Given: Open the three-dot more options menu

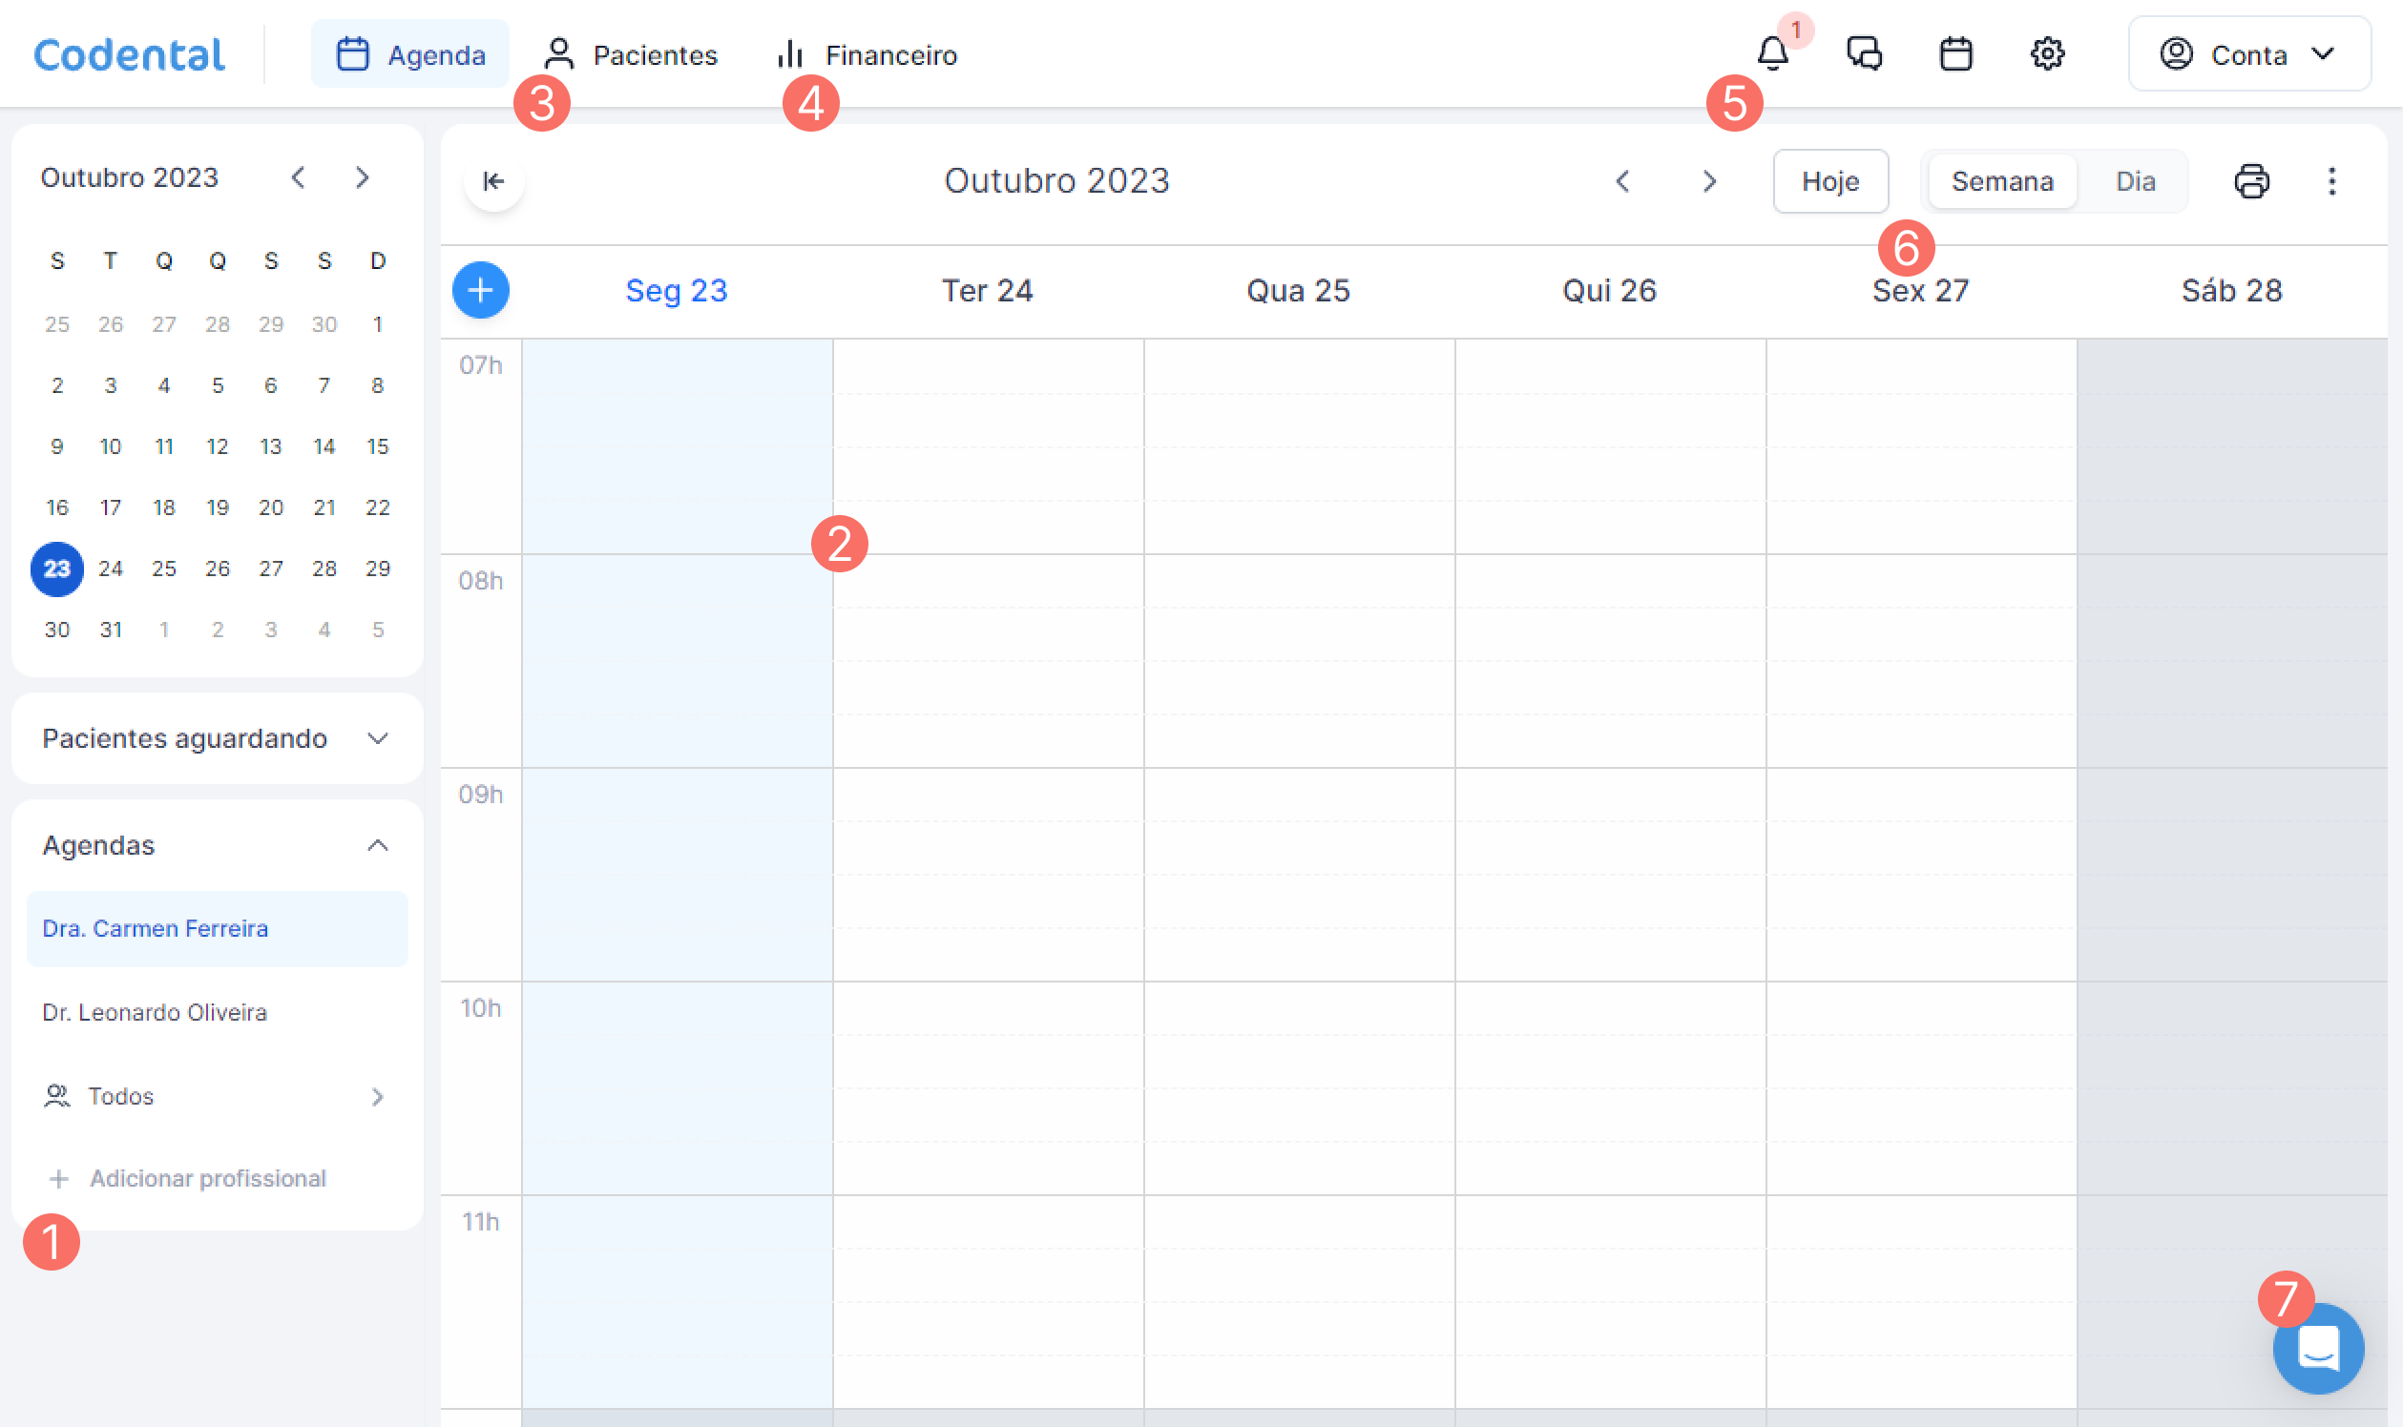Looking at the screenshot, I should [2330, 181].
